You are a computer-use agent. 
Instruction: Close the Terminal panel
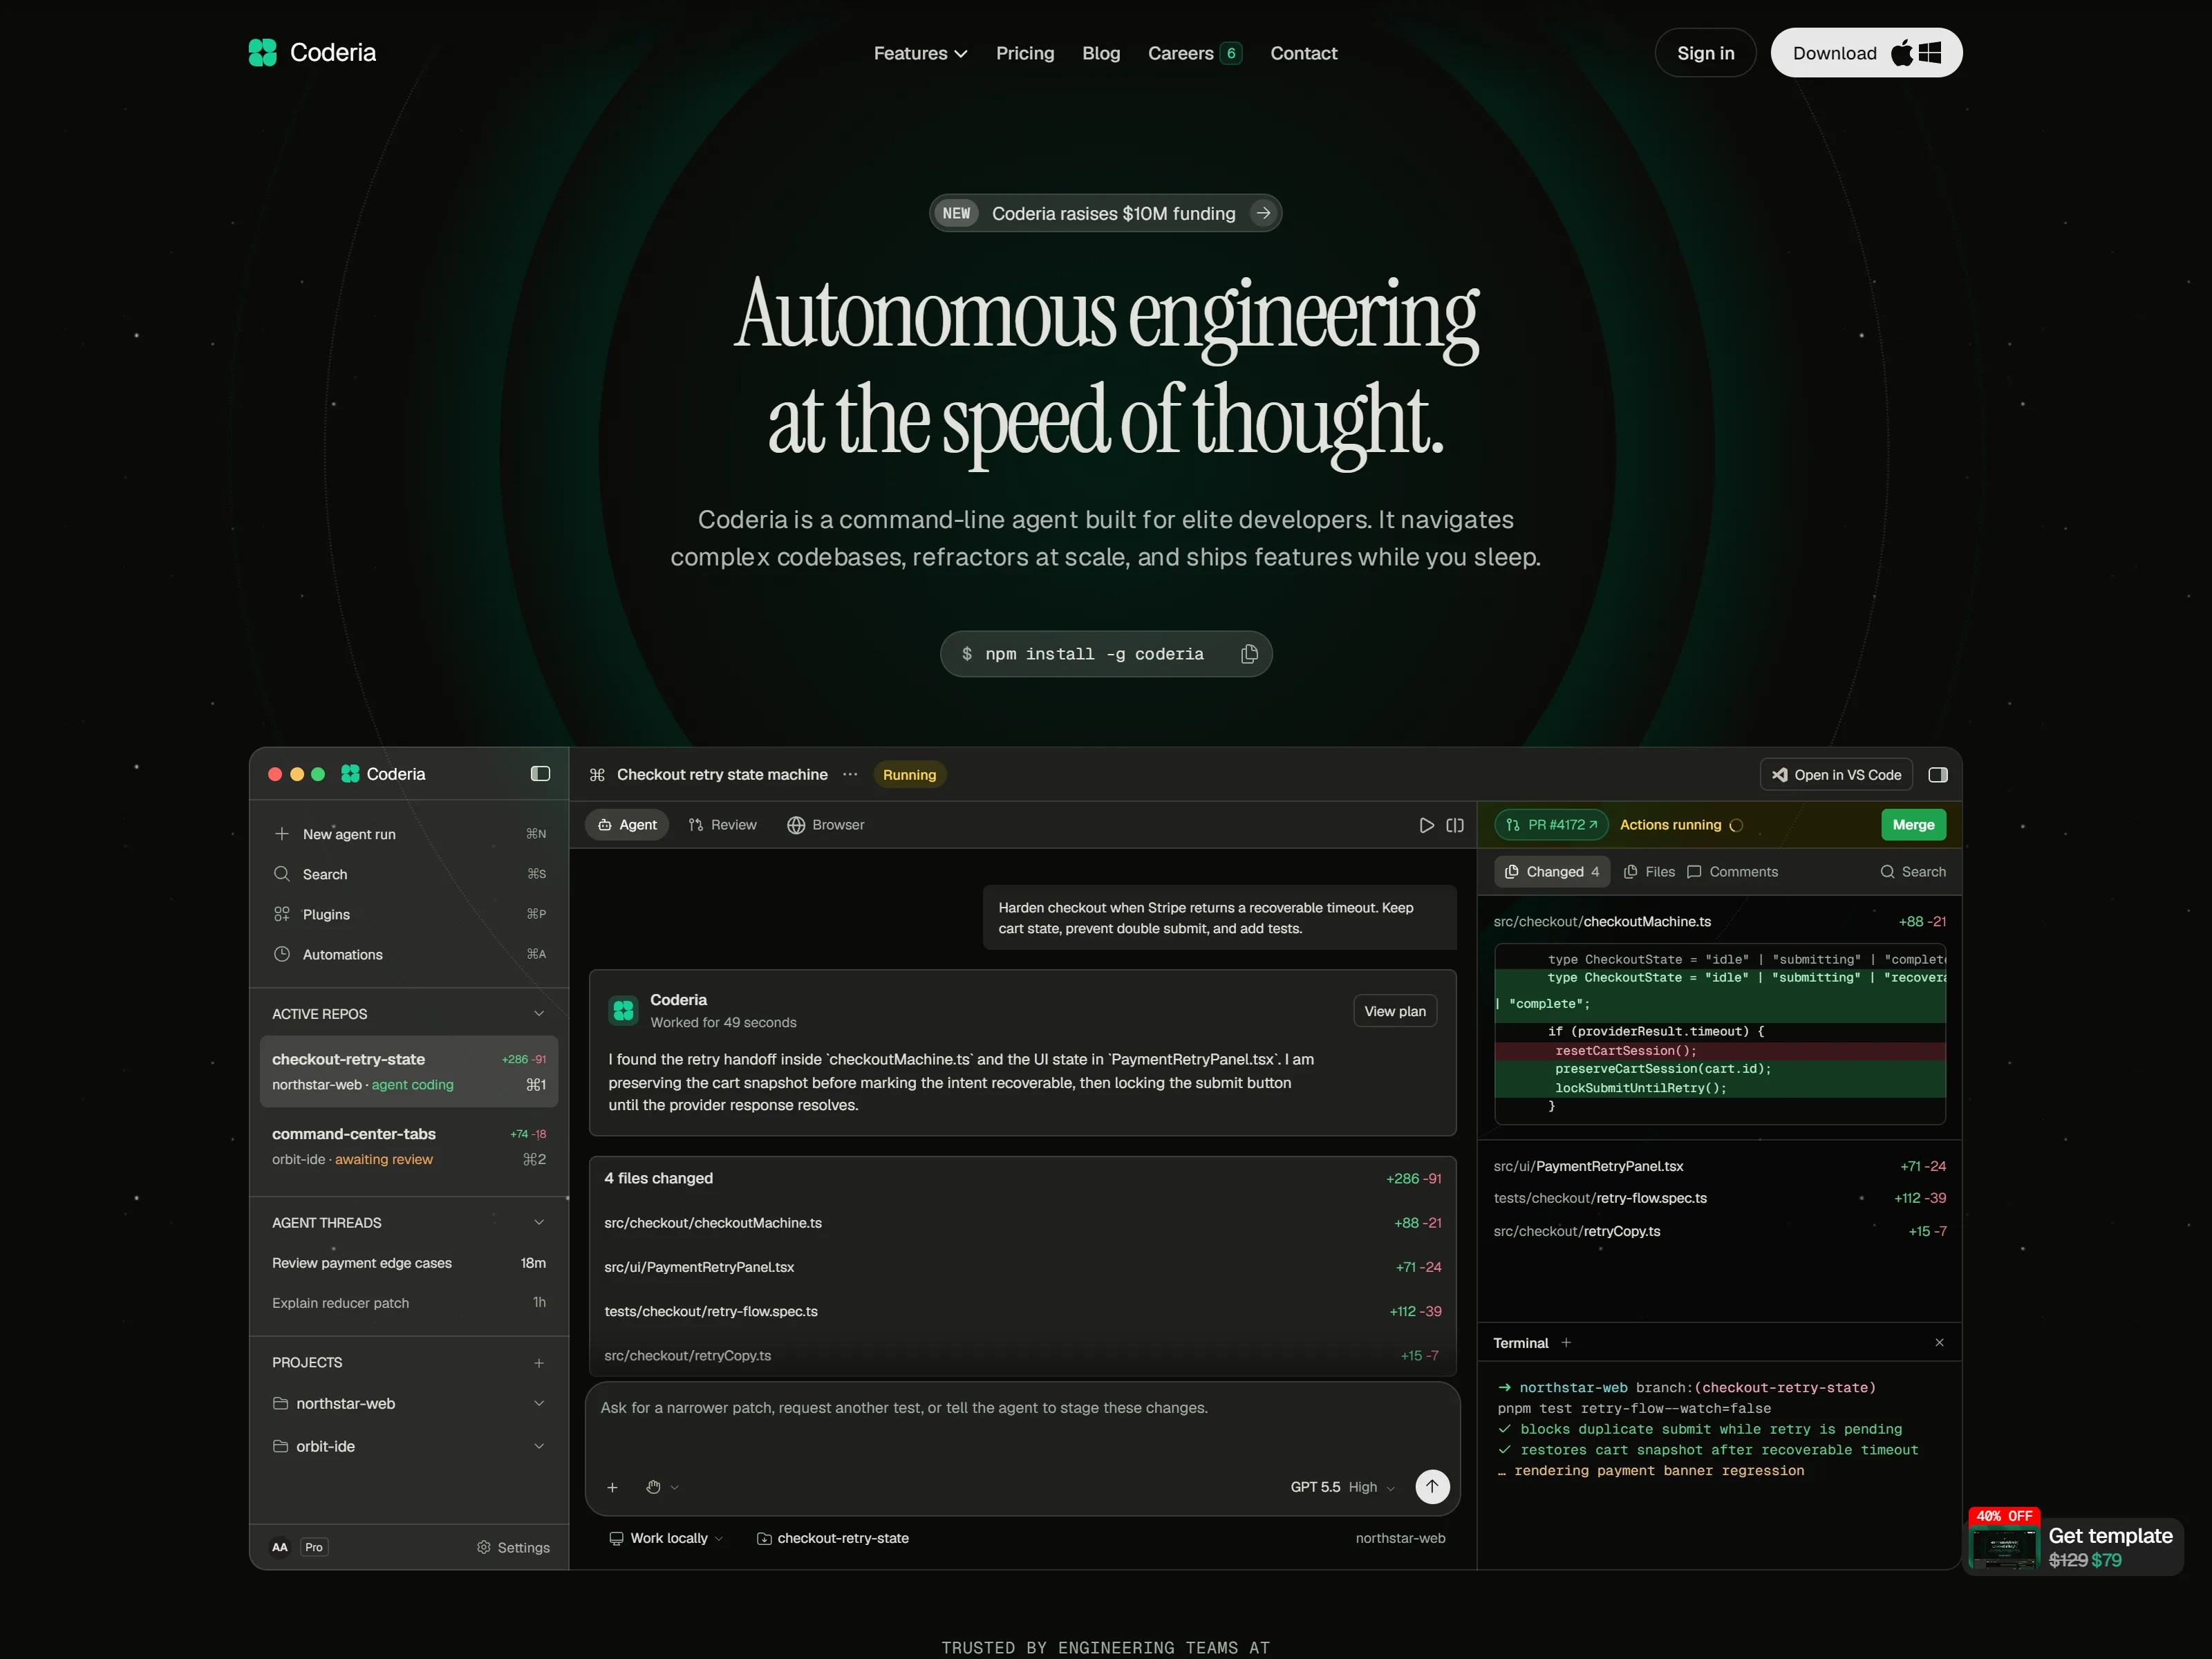(1939, 1343)
